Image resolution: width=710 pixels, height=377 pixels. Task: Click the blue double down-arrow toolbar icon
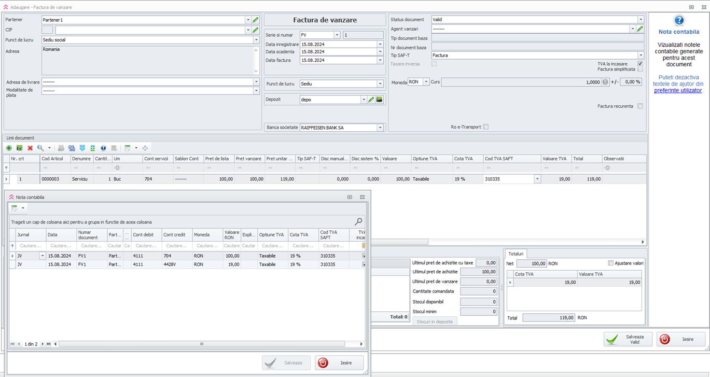point(82,148)
